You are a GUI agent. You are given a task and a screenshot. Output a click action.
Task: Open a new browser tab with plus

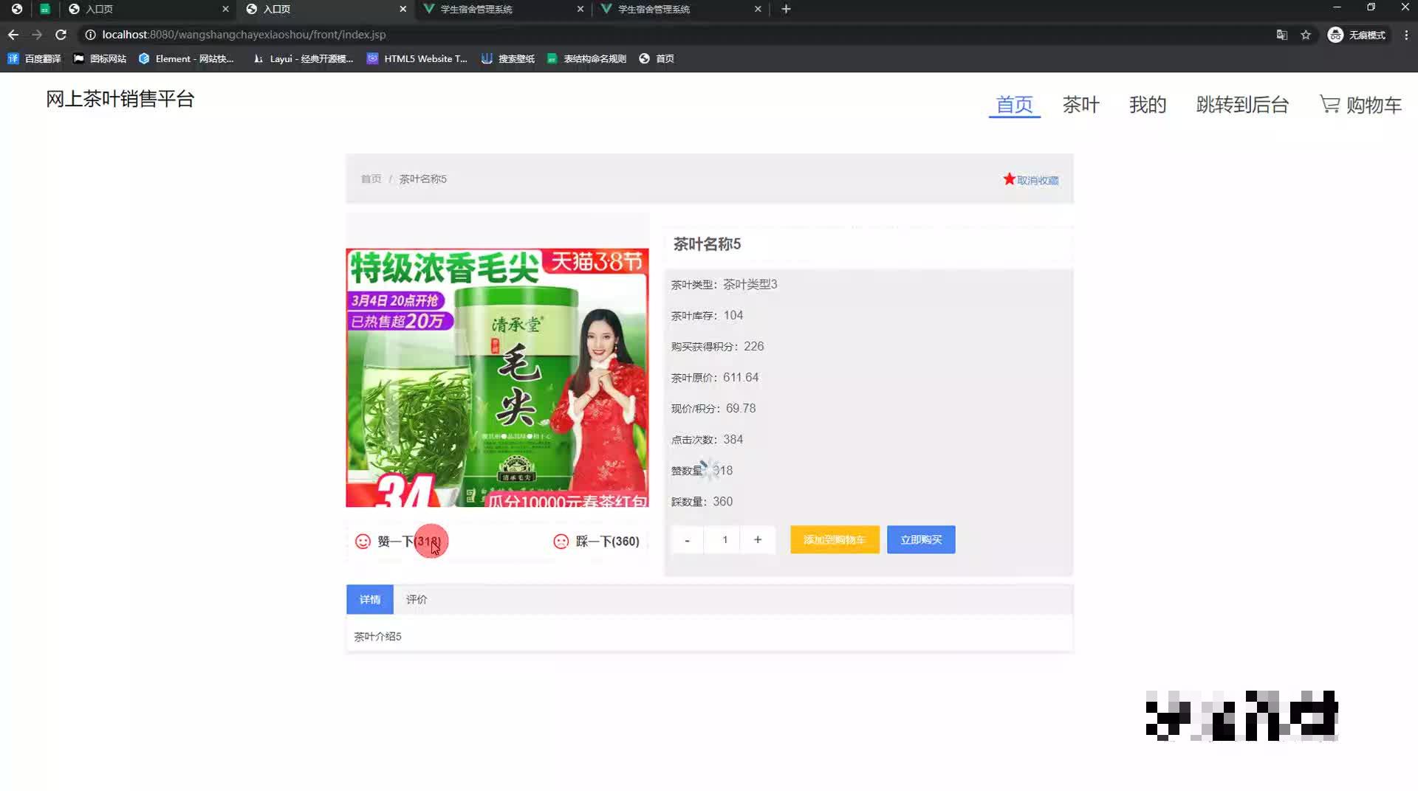point(786,9)
